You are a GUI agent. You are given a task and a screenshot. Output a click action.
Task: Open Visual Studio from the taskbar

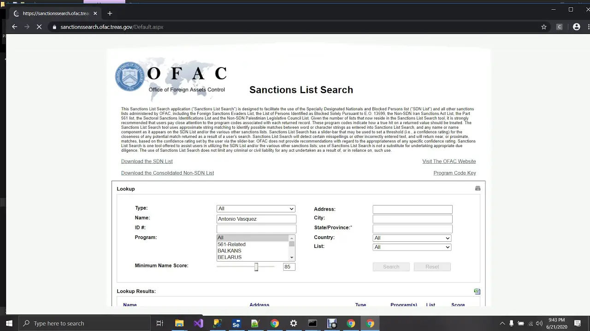click(198, 323)
